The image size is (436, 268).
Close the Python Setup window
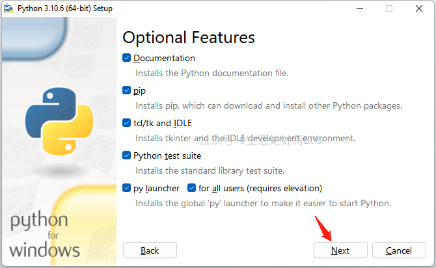pyautogui.click(x=419, y=8)
